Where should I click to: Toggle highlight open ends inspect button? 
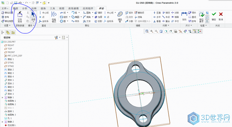point(207,17)
